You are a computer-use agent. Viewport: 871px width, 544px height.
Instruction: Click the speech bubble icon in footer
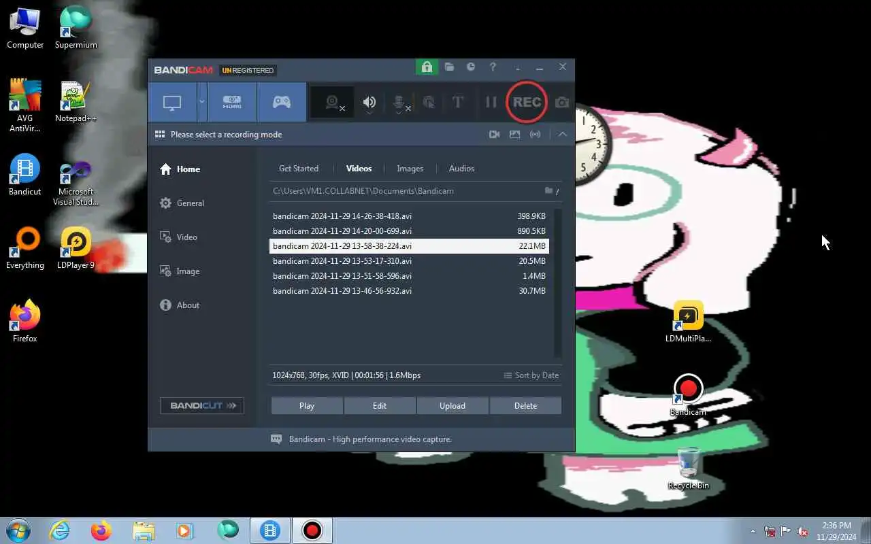point(276,439)
